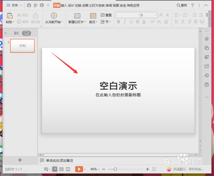Click the Save icon in quick toolbar

click(x=29, y=5)
